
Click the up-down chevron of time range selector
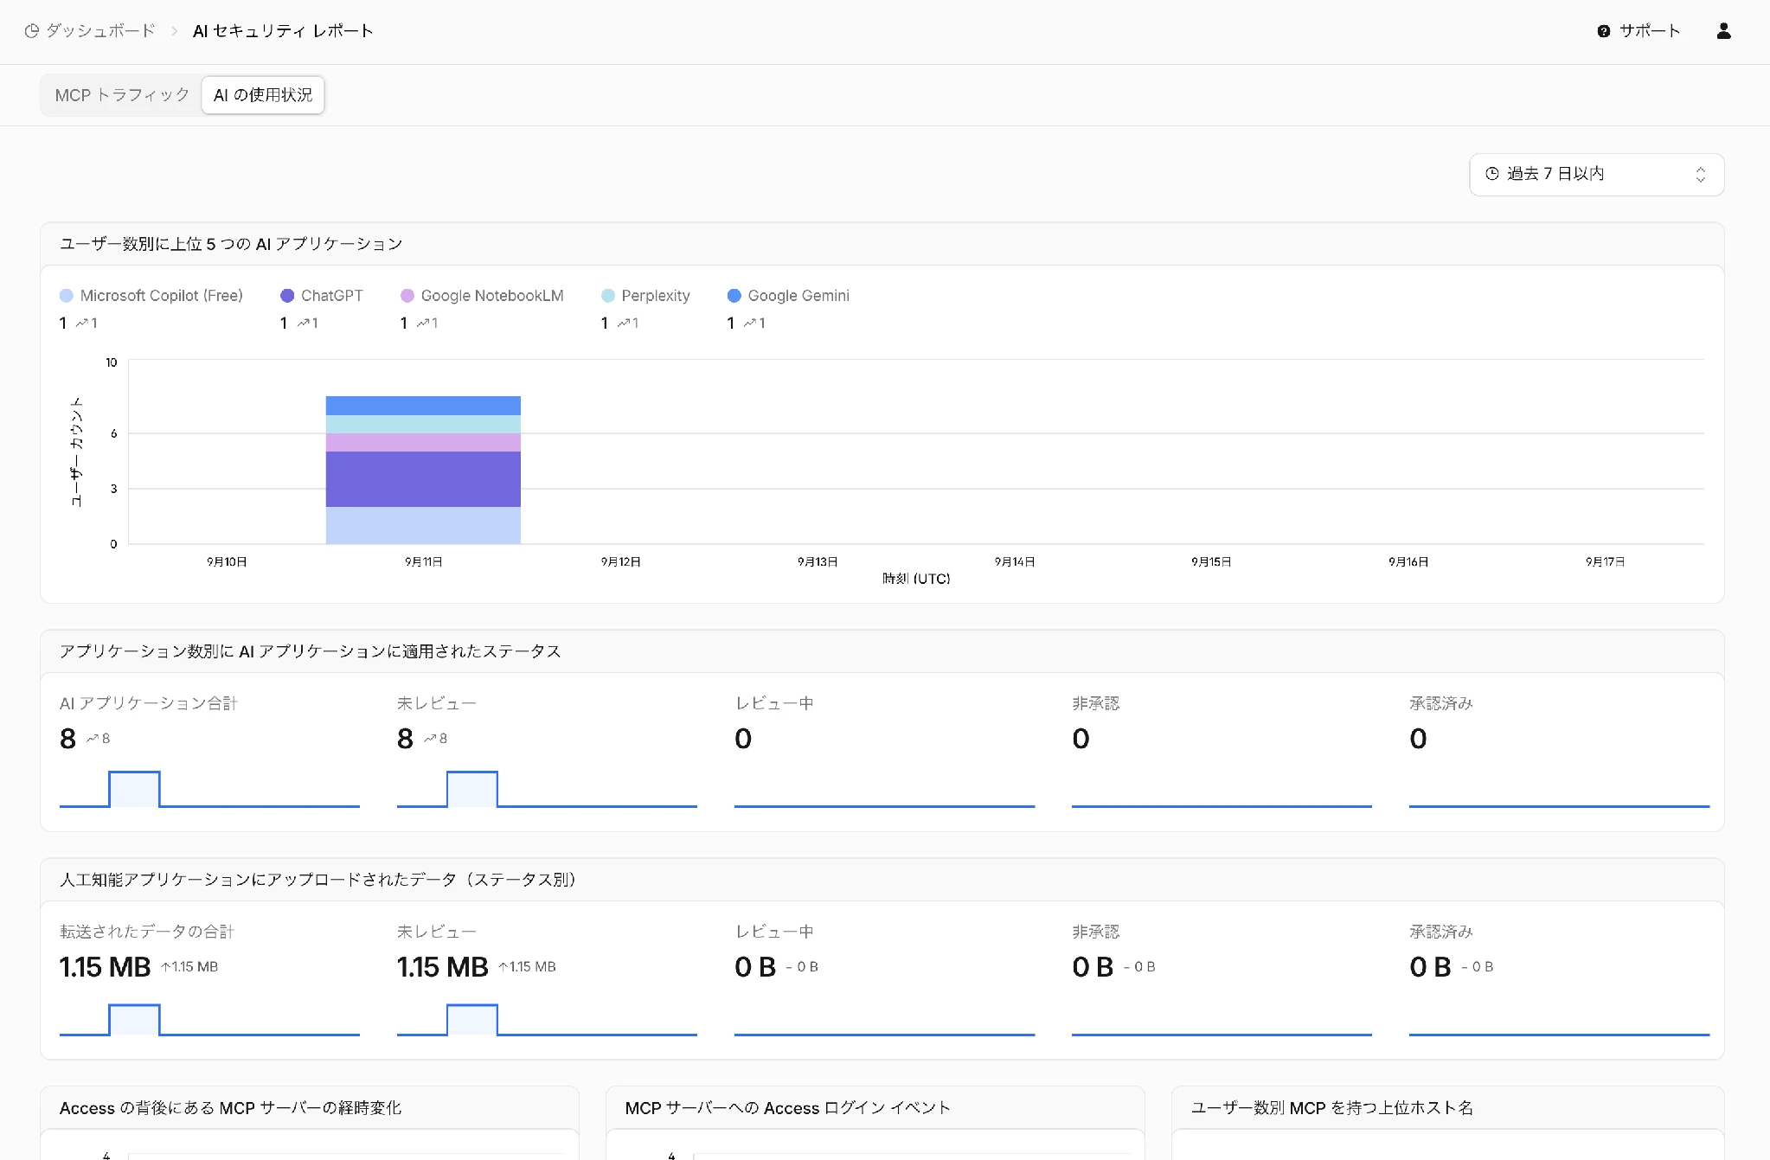click(1701, 174)
